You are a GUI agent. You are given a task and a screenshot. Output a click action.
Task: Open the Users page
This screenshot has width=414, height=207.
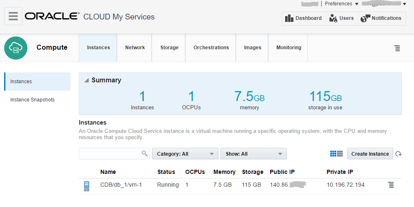pyautogui.click(x=342, y=18)
